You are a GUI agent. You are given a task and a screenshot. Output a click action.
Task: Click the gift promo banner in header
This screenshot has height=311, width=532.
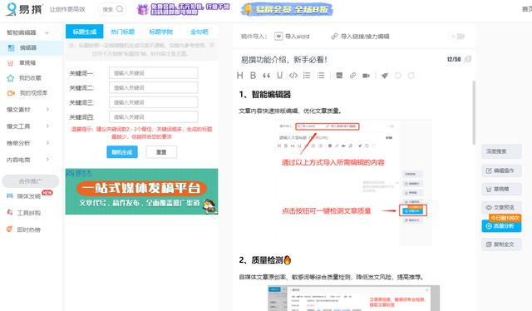(x=184, y=9)
